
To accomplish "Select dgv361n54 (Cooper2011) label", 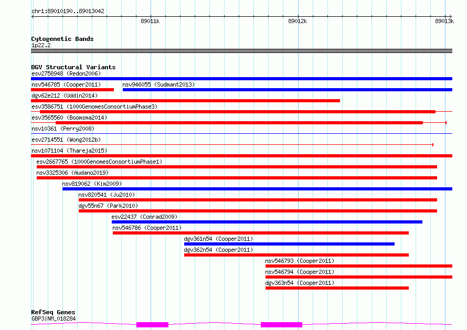I will (x=218, y=239).
